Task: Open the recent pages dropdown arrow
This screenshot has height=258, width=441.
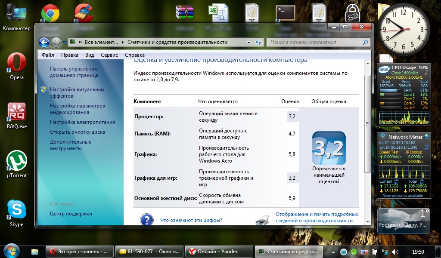Action: [65, 43]
